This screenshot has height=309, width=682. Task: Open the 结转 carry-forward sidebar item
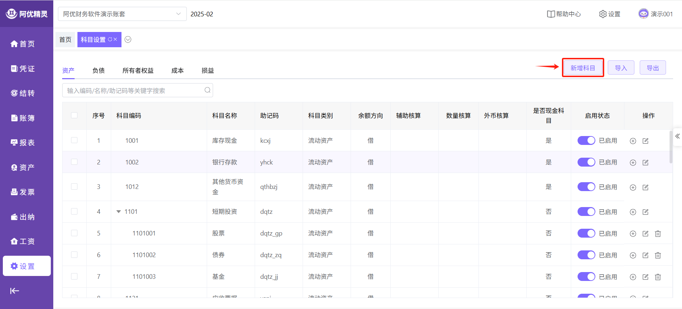pos(23,93)
